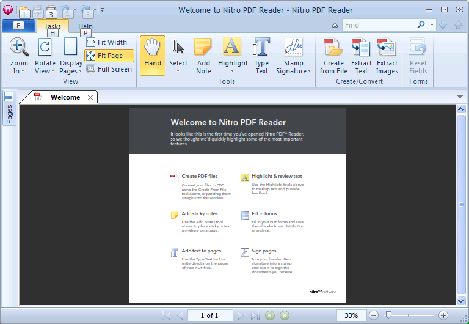Click the Stamp Signature icon
This screenshot has height=324, width=469.
coord(293,47)
